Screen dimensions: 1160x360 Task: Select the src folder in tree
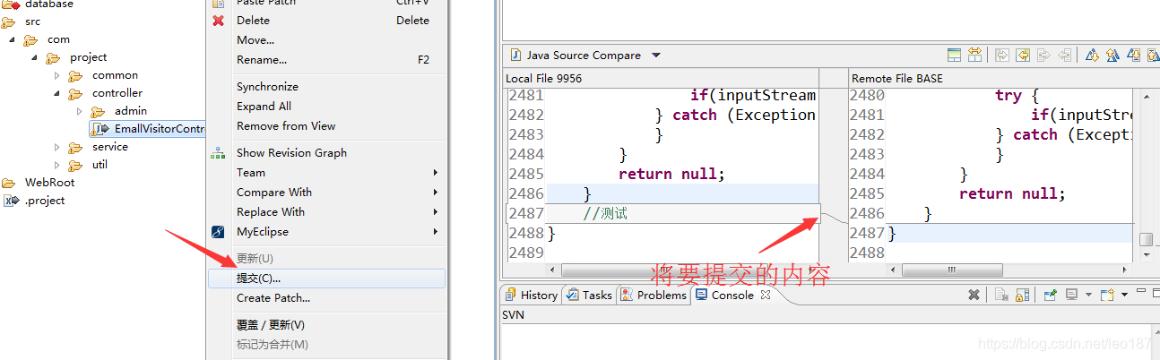click(x=22, y=21)
